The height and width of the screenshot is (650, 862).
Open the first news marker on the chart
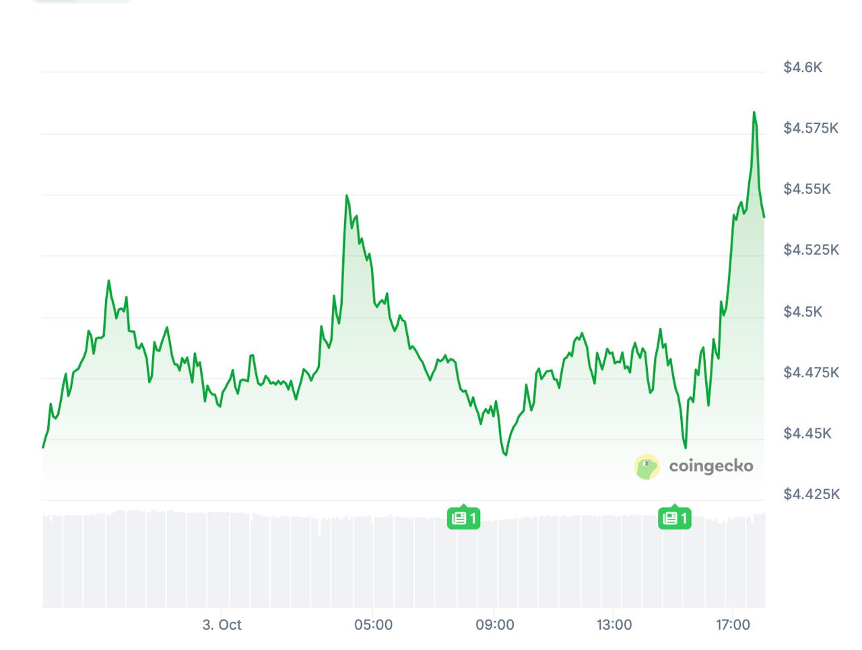[464, 518]
